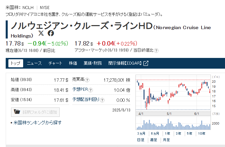225x147 pixels.
Task: Click the dividend yield 0.00 %
Action: tap(123, 100)
